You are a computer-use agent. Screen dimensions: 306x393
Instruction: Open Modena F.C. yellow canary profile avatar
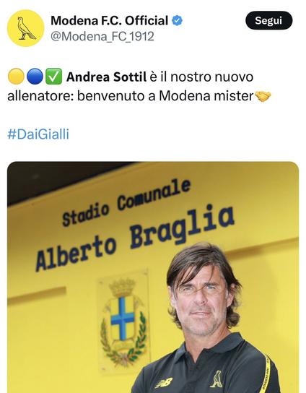26,28
